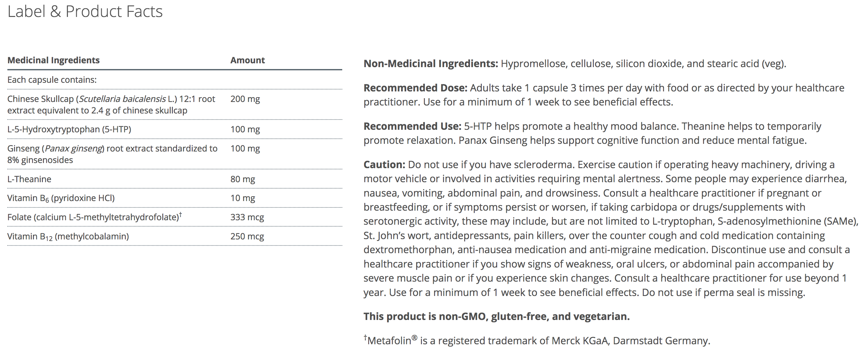Click the Recommended Dose bold label
Screen dimensions: 865x358
pyautogui.click(x=416, y=88)
